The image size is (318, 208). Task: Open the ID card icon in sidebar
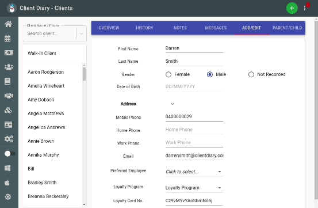8,124
